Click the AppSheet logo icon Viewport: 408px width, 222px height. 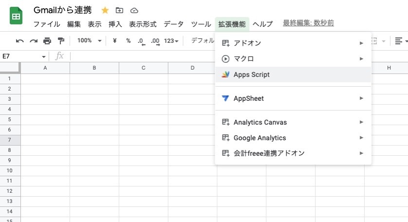click(x=225, y=98)
